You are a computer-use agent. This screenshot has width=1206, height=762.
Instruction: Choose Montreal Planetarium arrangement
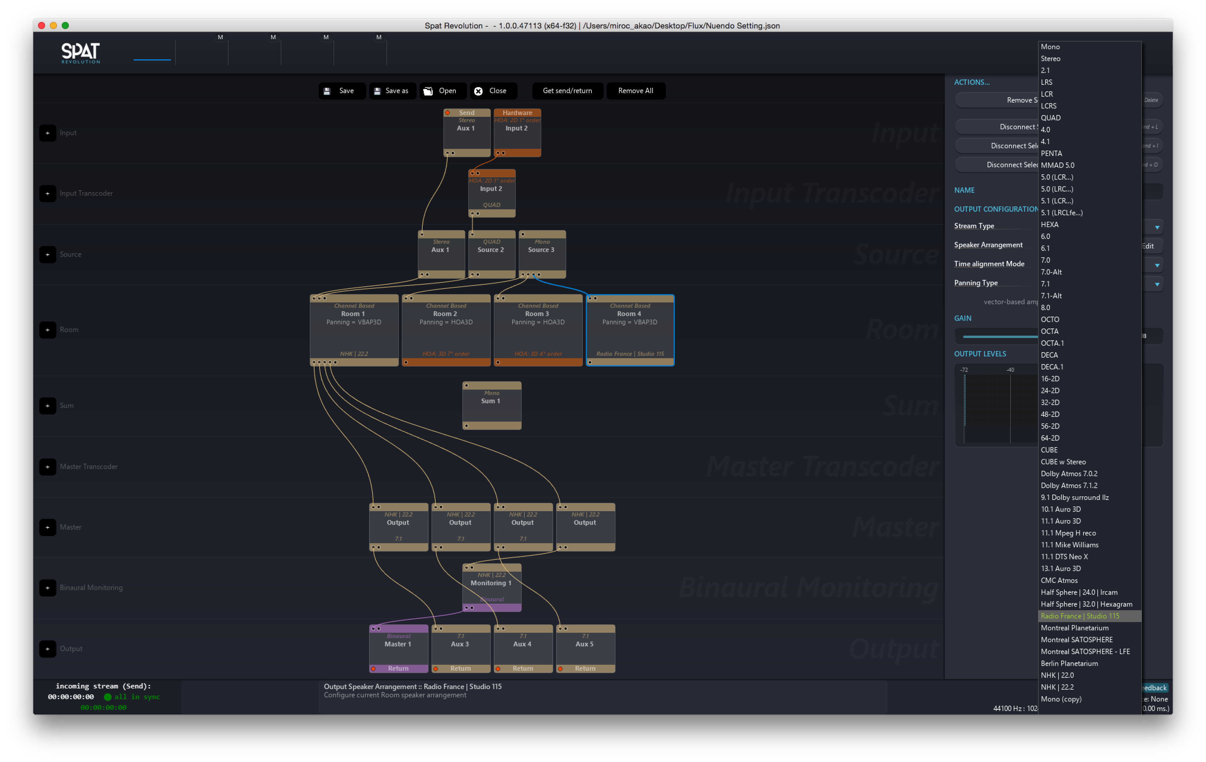pos(1089,628)
